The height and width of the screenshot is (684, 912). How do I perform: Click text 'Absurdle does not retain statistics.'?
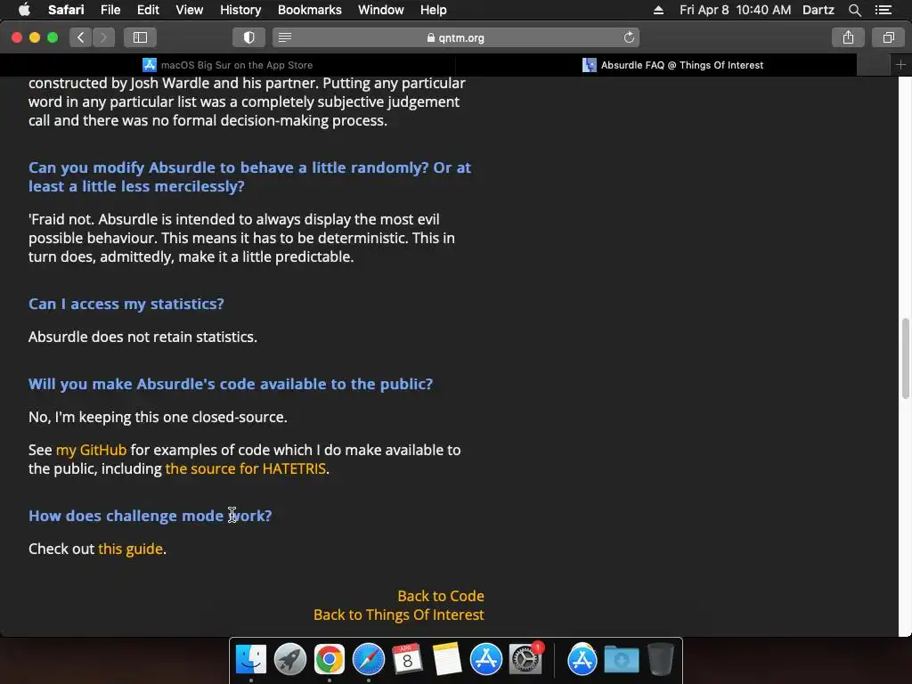[x=142, y=337]
